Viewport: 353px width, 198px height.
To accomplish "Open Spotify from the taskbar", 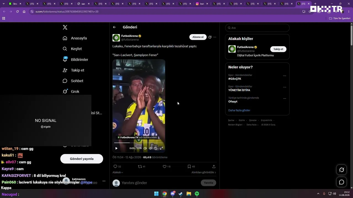I will coord(197,194).
